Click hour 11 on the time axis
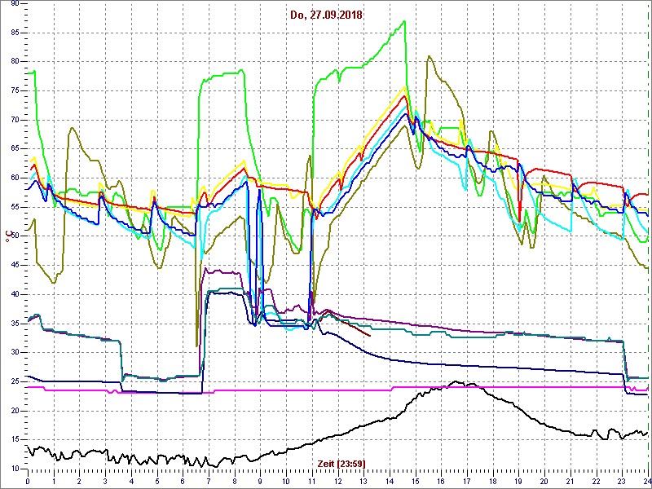The height and width of the screenshot is (489, 652). [x=312, y=481]
